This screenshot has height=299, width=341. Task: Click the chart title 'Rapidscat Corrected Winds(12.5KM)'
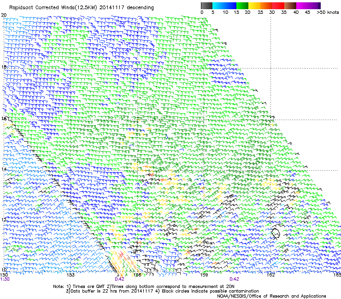53,8
